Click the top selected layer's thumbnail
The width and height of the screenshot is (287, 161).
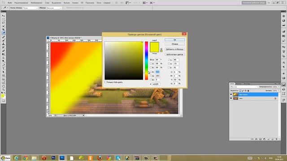(x=235, y=94)
